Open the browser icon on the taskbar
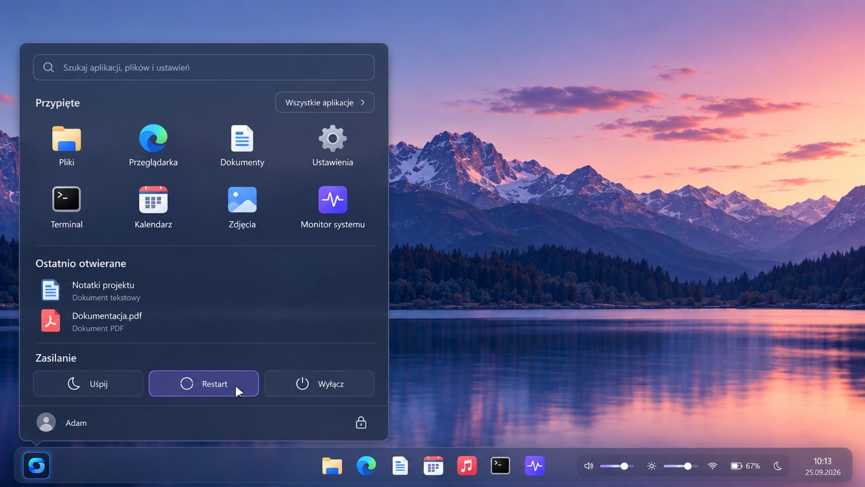The height and width of the screenshot is (487, 865). coord(366,465)
